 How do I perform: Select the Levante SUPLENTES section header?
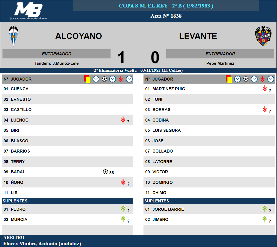coord(209,201)
